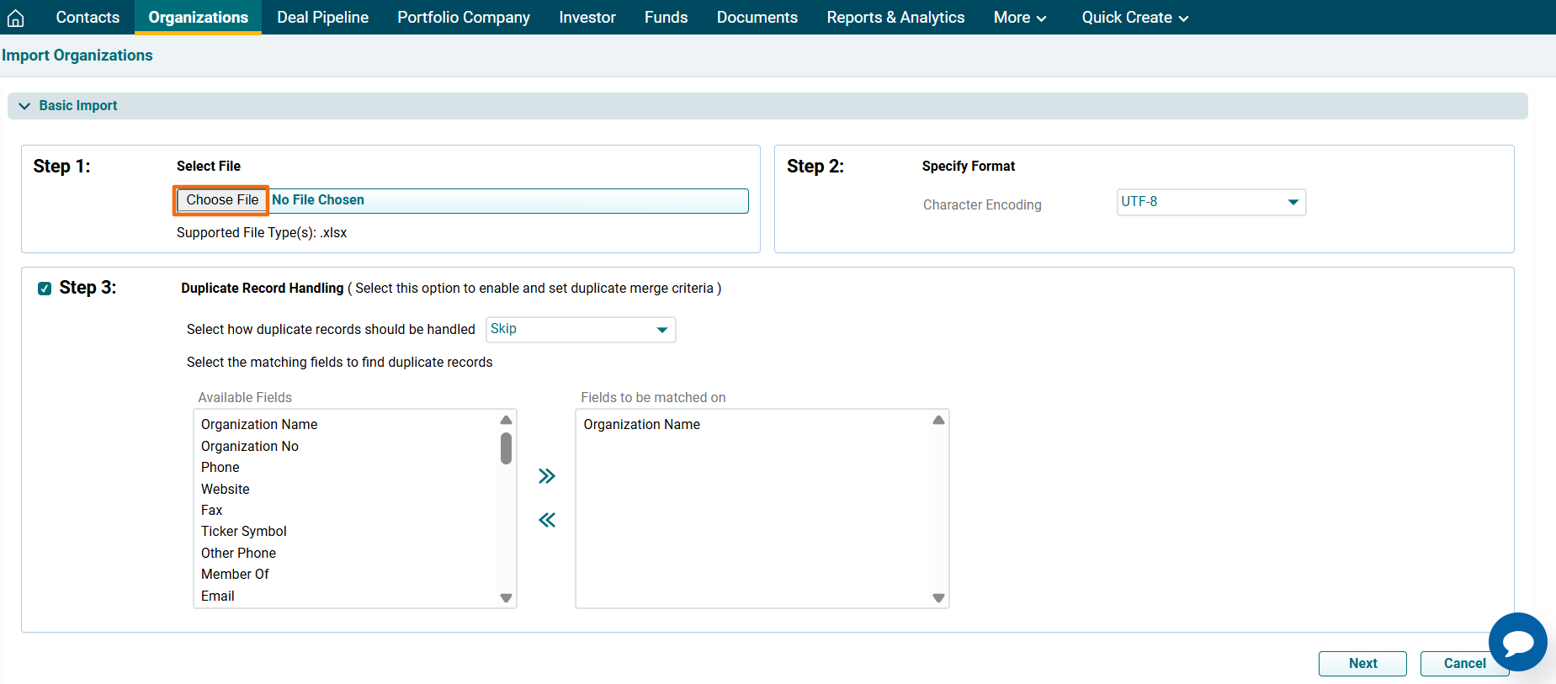Click the double right arrow to add field
Image resolution: width=1556 pixels, height=684 pixels.
pyautogui.click(x=547, y=476)
